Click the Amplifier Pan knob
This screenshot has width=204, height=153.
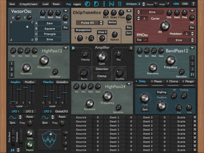click(x=119, y=54)
